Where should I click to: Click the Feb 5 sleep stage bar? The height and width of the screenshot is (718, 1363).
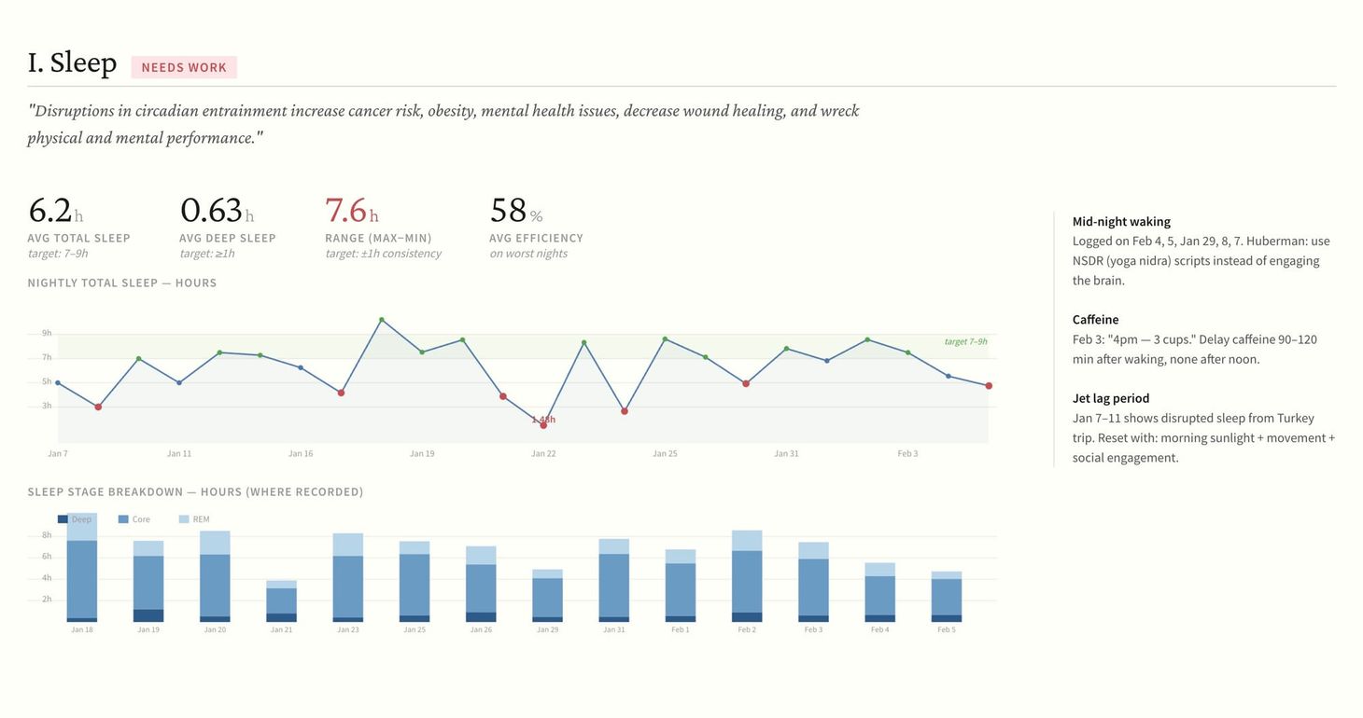pos(947,597)
